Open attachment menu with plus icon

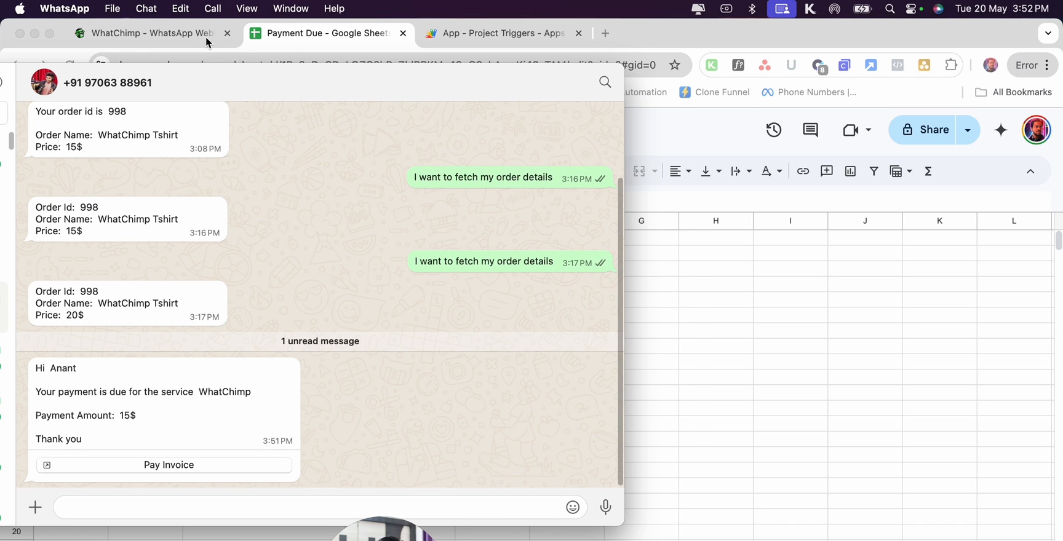tap(35, 507)
